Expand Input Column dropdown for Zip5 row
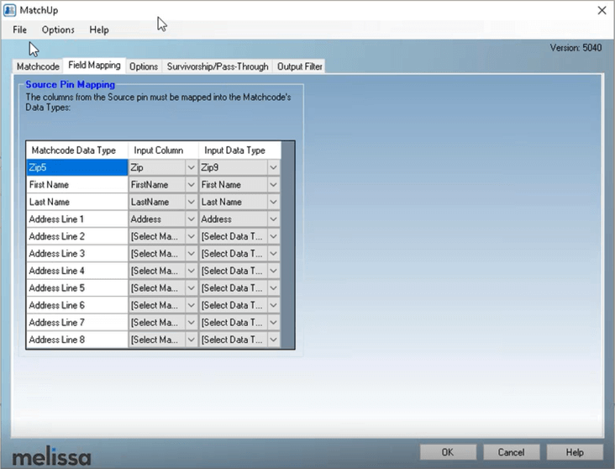615x469 pixels. pyautogui.click(x=191, y=167)
